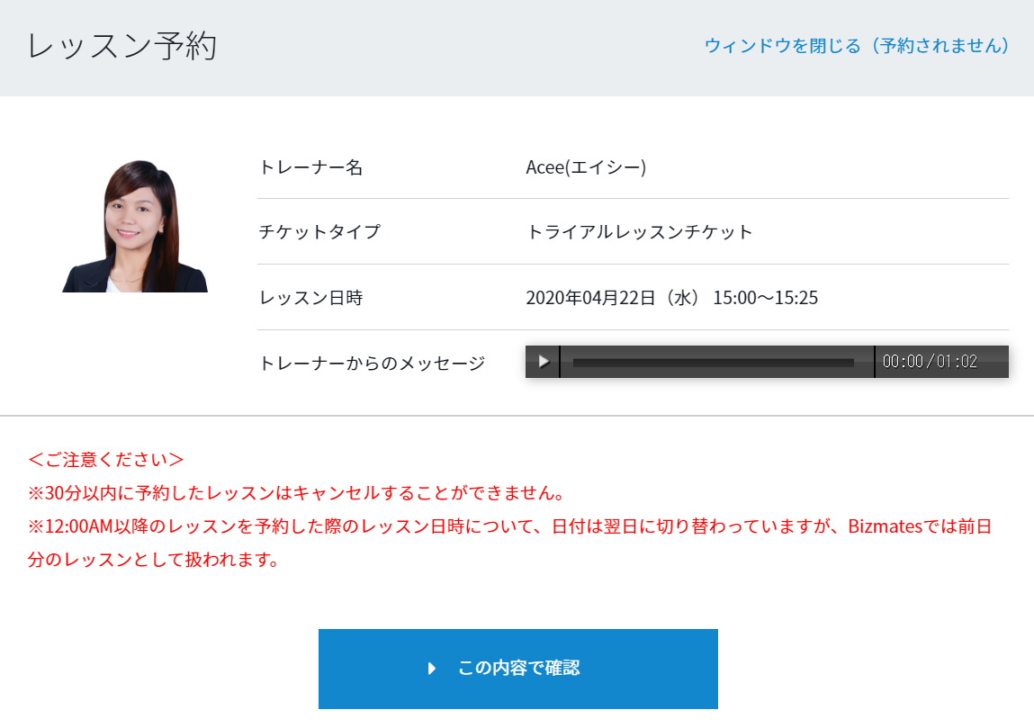Viewport: 1034px width, 728px height.
Task: Select the レッスン日時 label
Action: pyautogui.click(x=310, y=298)
